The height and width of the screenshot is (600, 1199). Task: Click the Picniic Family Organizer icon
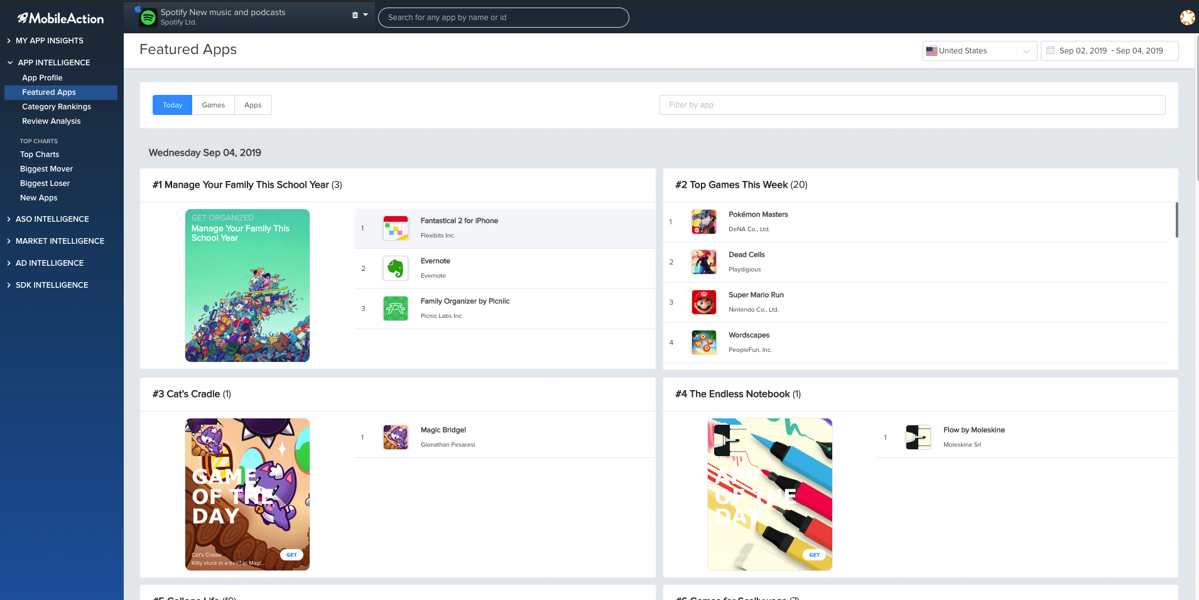coord(396,308)
